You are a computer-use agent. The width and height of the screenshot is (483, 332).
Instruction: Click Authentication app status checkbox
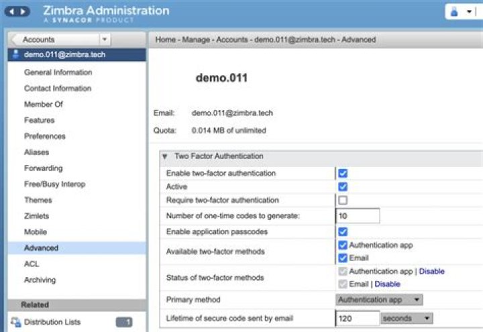point(343,272)
